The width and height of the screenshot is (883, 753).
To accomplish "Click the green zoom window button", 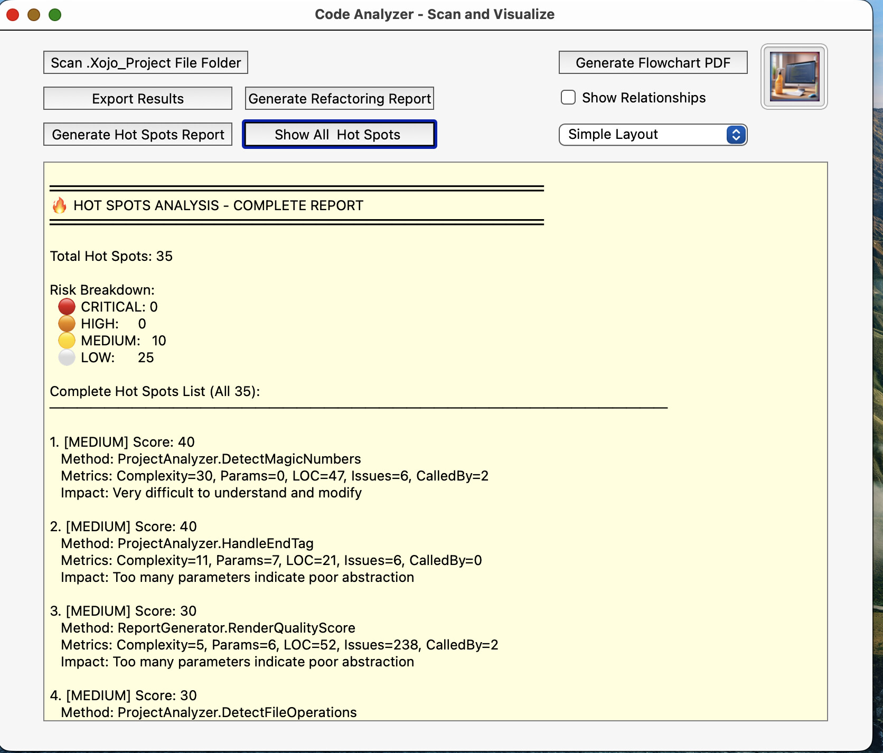I will coord(55,15).
